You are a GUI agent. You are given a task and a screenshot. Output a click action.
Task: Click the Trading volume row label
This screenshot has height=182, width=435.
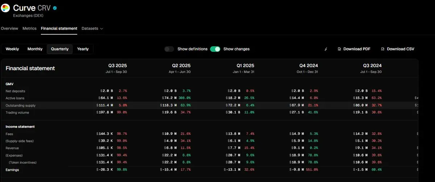(x=17, y=113)
